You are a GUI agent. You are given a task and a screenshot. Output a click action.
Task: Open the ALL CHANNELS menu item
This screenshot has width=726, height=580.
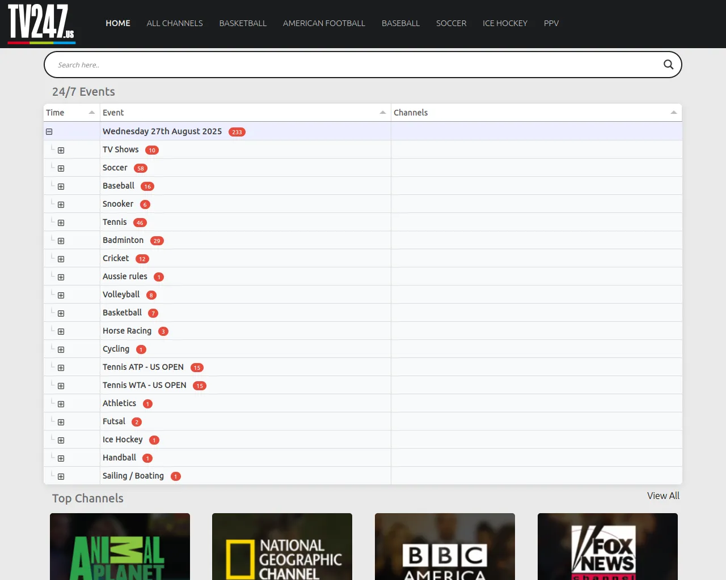pos(175,23)
